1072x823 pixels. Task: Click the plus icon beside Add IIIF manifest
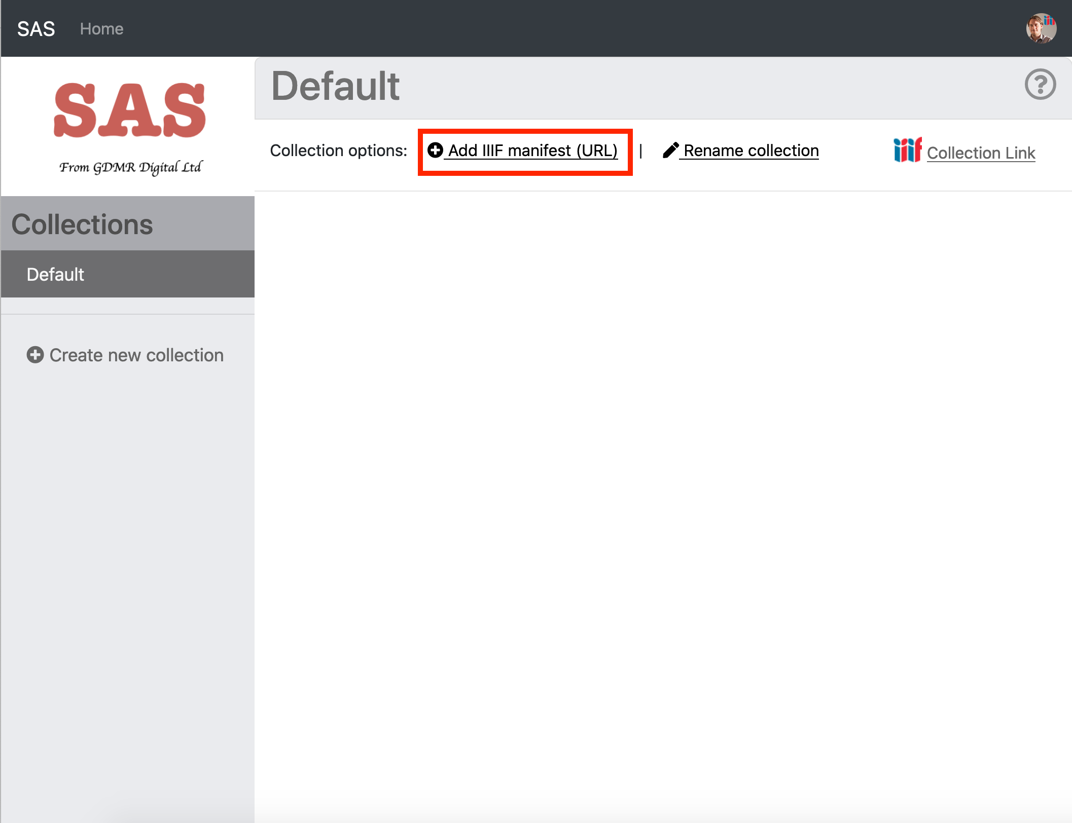(435, 150)
